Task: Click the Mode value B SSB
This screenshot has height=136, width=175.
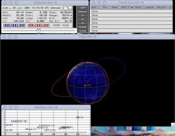Action: 43,12
